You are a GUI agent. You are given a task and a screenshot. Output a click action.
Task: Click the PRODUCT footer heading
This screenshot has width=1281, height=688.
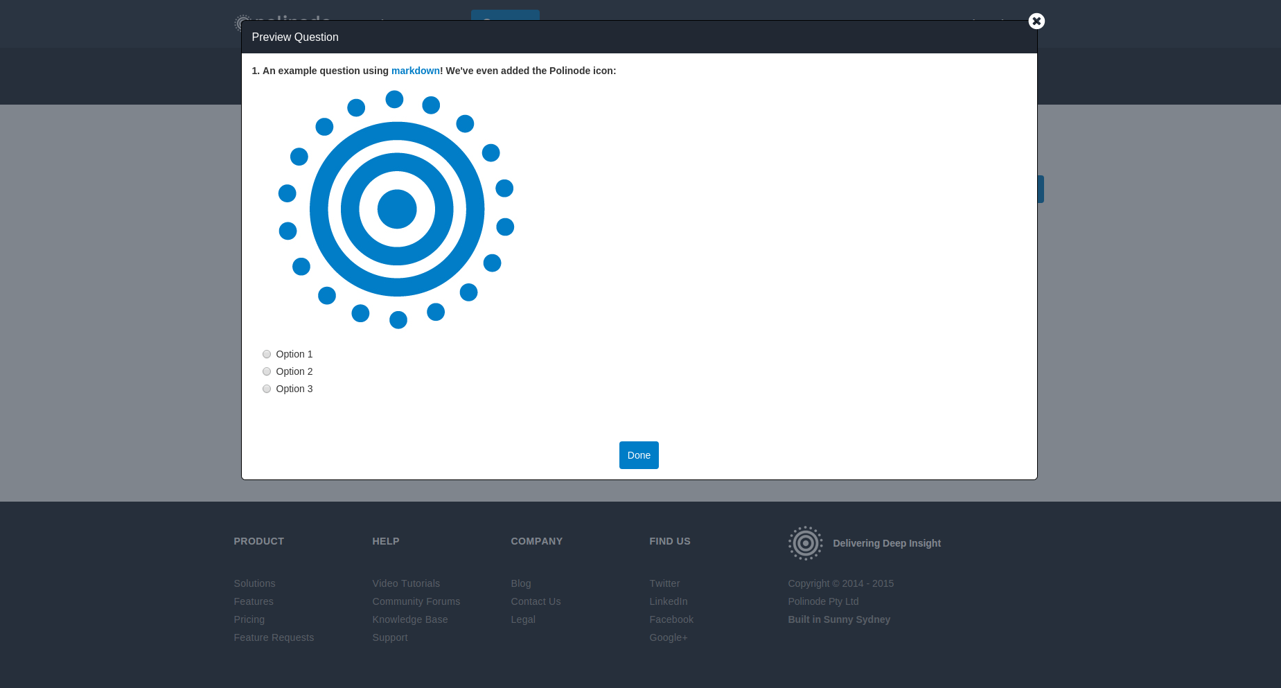click(259, 541)
